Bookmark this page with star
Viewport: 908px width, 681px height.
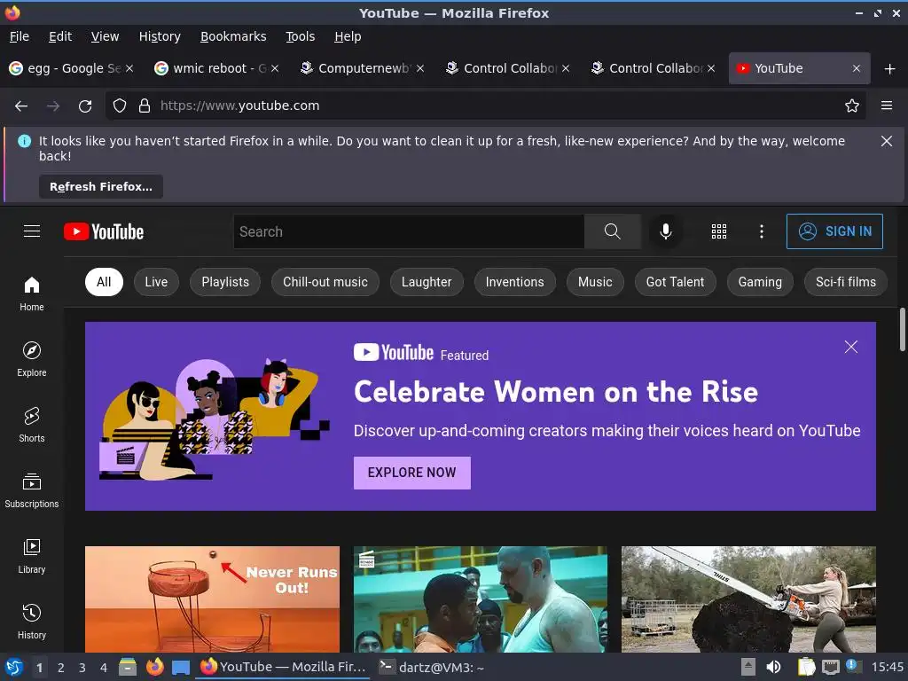coord(852,106)
